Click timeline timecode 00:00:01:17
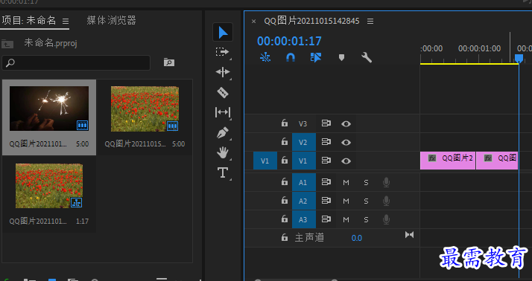The height and width of the screenshot is (281, 532). [289, 42]
